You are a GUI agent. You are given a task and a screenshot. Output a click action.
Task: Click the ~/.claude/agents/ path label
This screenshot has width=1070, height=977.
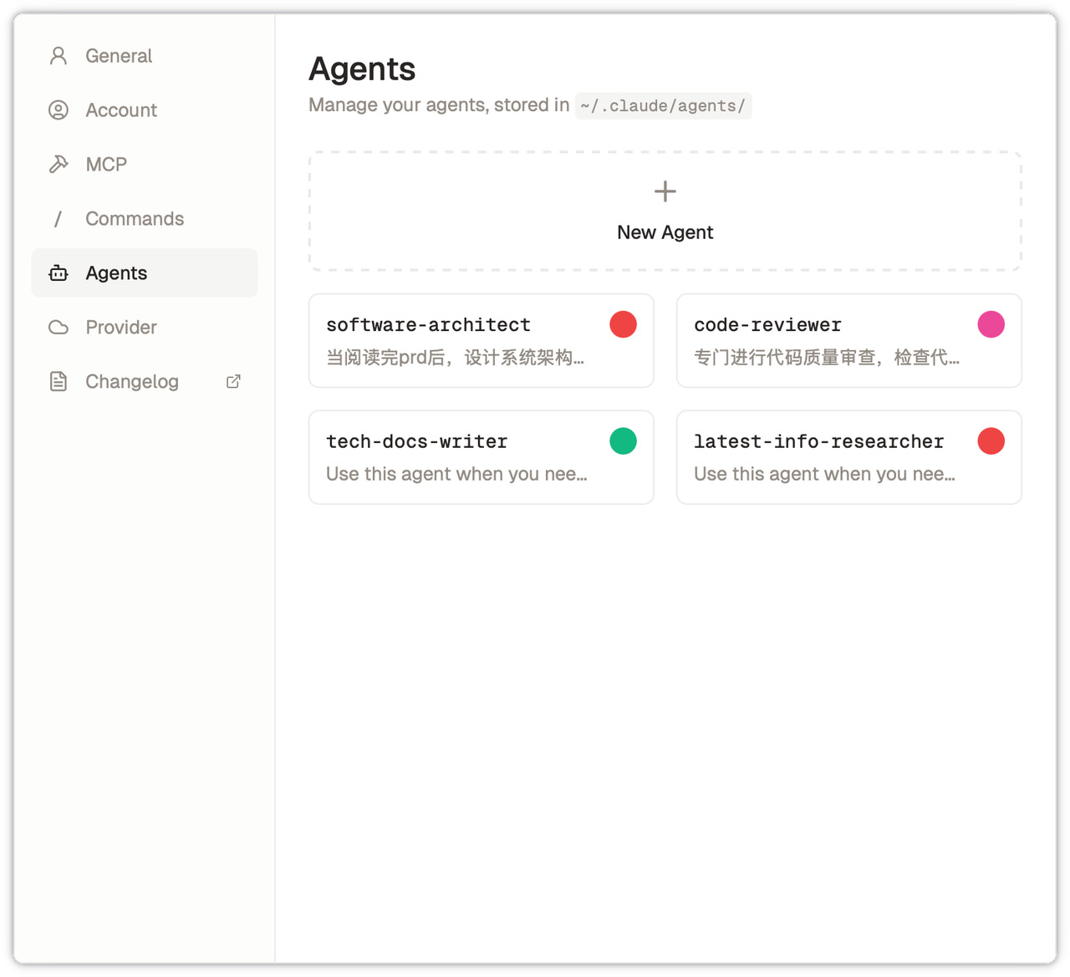(x=663, y=106)
